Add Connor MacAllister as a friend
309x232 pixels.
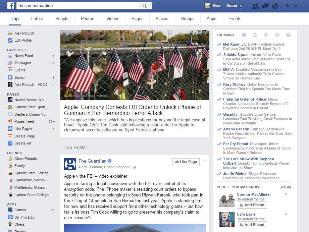[x=252, y=205]
